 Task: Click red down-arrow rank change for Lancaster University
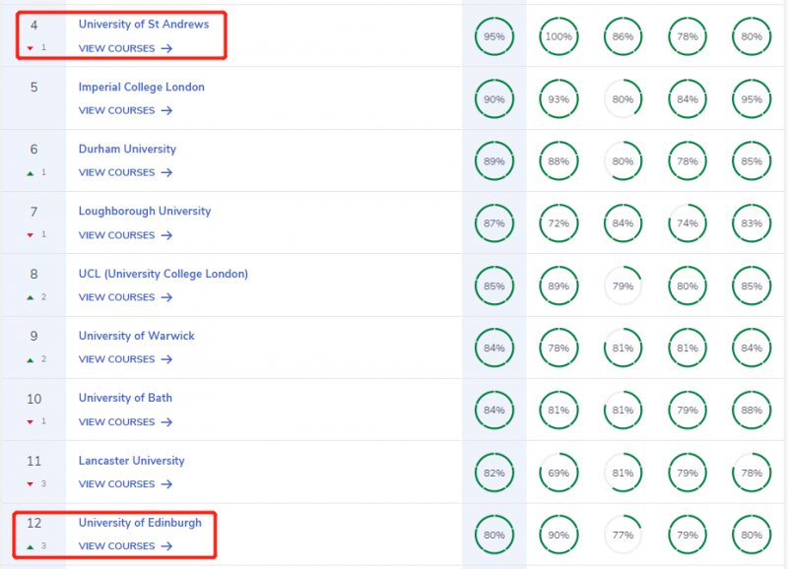pyautogui.click(x=31, y=484)
